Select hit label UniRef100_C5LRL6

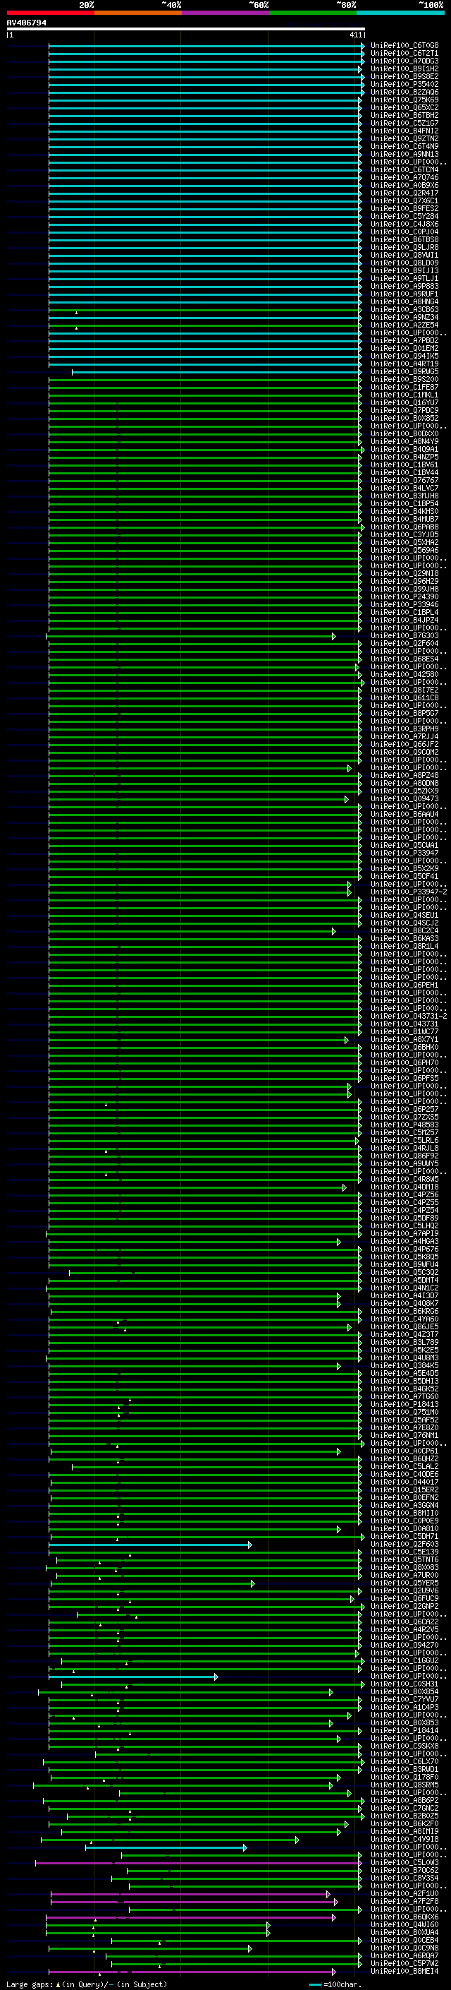pyautogui.click(x=404, y=1140)
